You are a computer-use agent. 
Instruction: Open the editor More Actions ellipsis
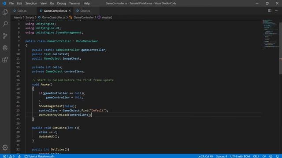pyautogui.click(x=277, y=11)
